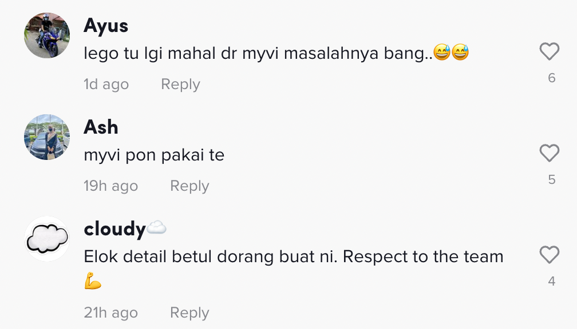
Task: Click the "21h ago" timestamp
Action: (x=110, y=313)
